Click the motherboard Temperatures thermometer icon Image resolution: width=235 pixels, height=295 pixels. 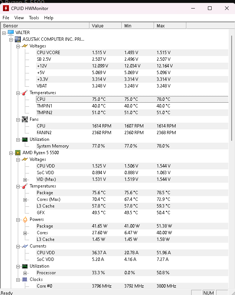point(25,93)
